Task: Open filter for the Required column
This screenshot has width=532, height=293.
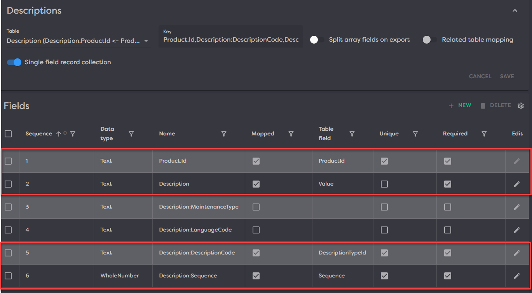Action: (x=484, y=134)
